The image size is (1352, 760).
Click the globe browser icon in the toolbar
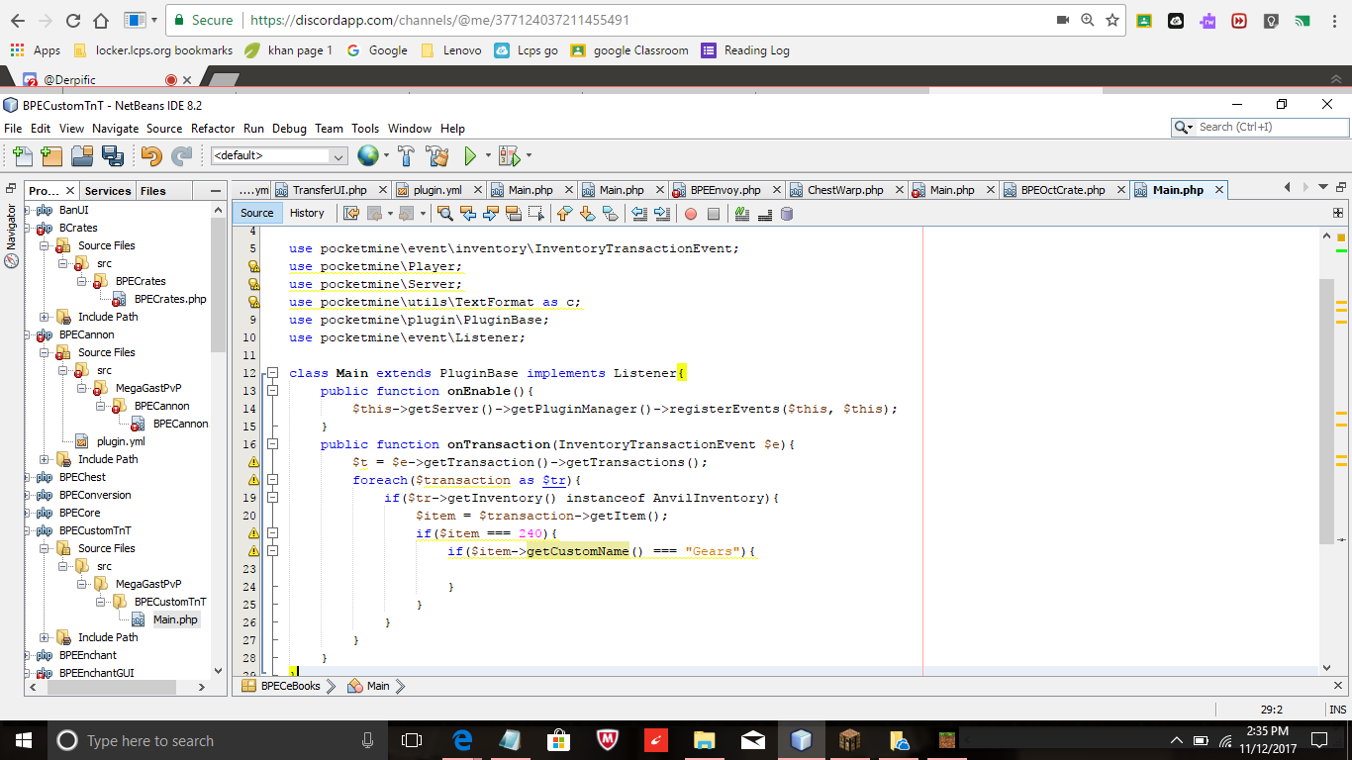tap(367, 155)
